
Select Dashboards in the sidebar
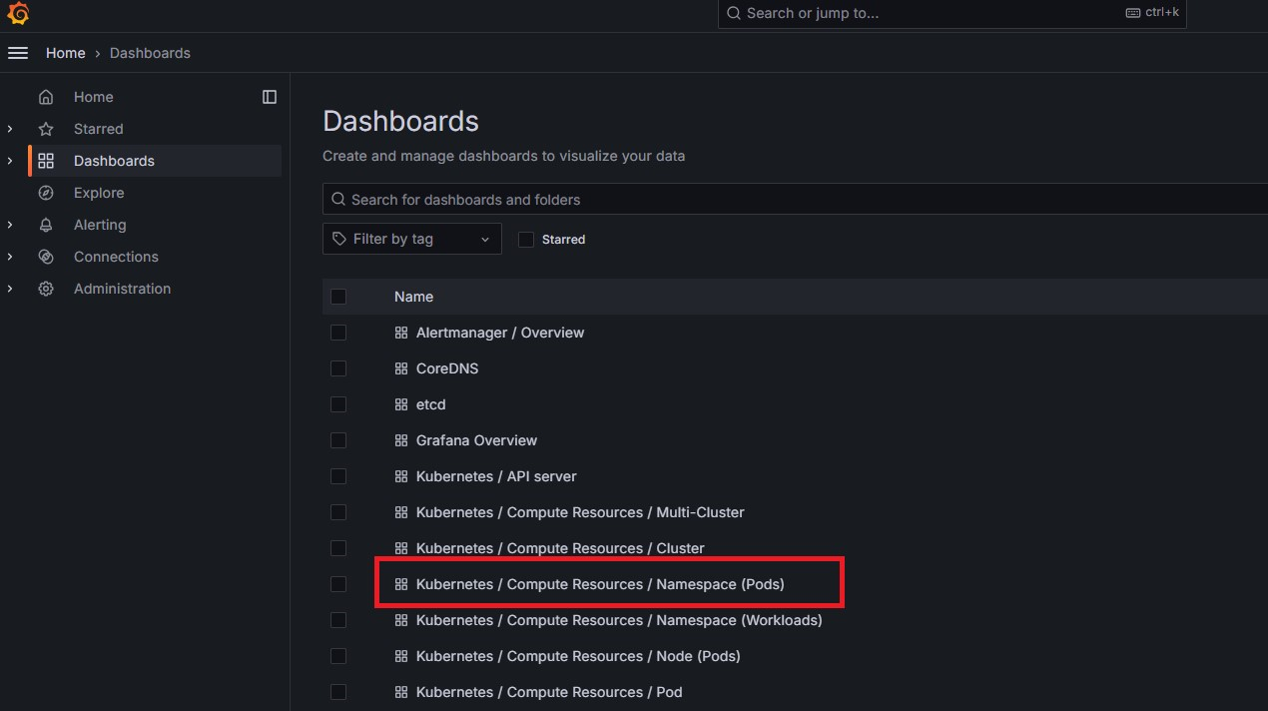[114, 161]
